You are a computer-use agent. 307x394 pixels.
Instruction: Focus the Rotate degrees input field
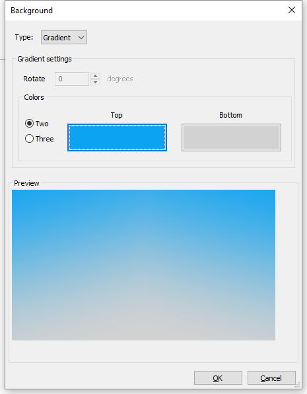pos(72,79)
